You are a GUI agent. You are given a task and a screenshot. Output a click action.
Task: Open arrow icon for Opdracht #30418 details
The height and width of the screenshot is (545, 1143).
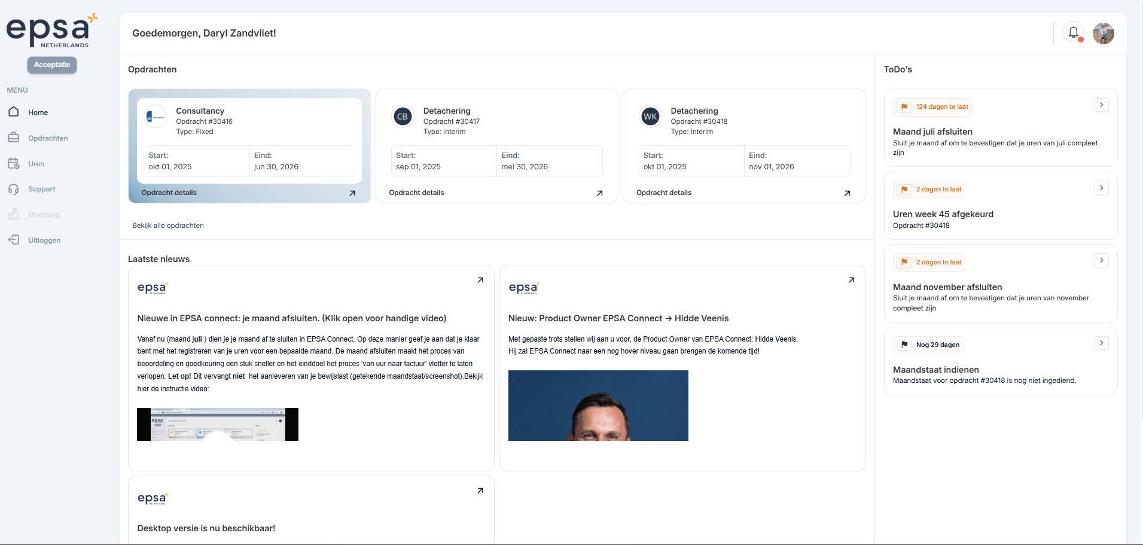click(x=847, y=193)
